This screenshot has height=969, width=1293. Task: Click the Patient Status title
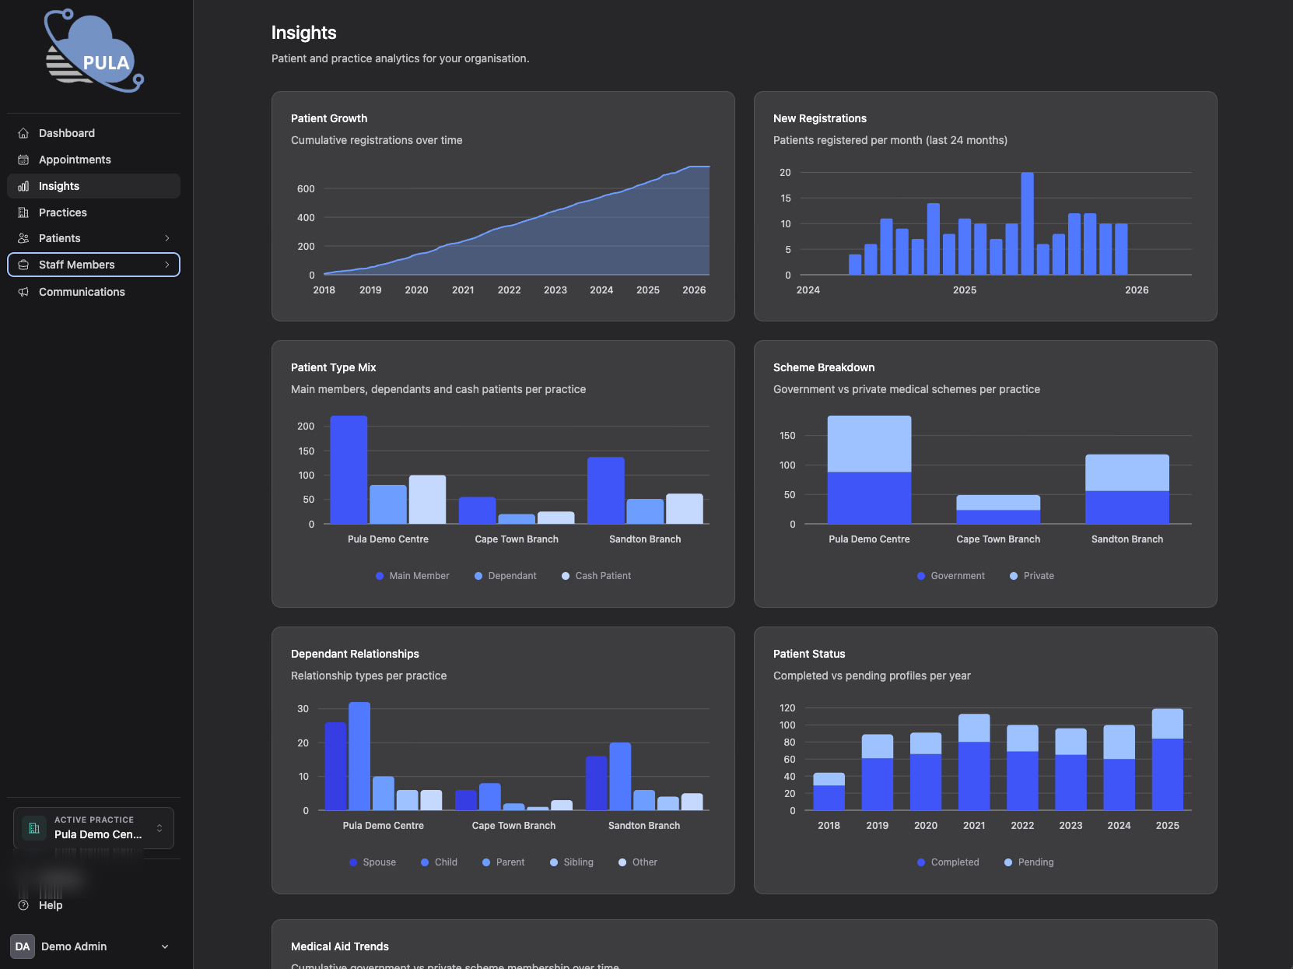coord(809,654)
